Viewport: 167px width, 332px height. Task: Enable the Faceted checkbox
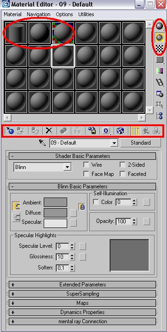(x=122, y=174)
